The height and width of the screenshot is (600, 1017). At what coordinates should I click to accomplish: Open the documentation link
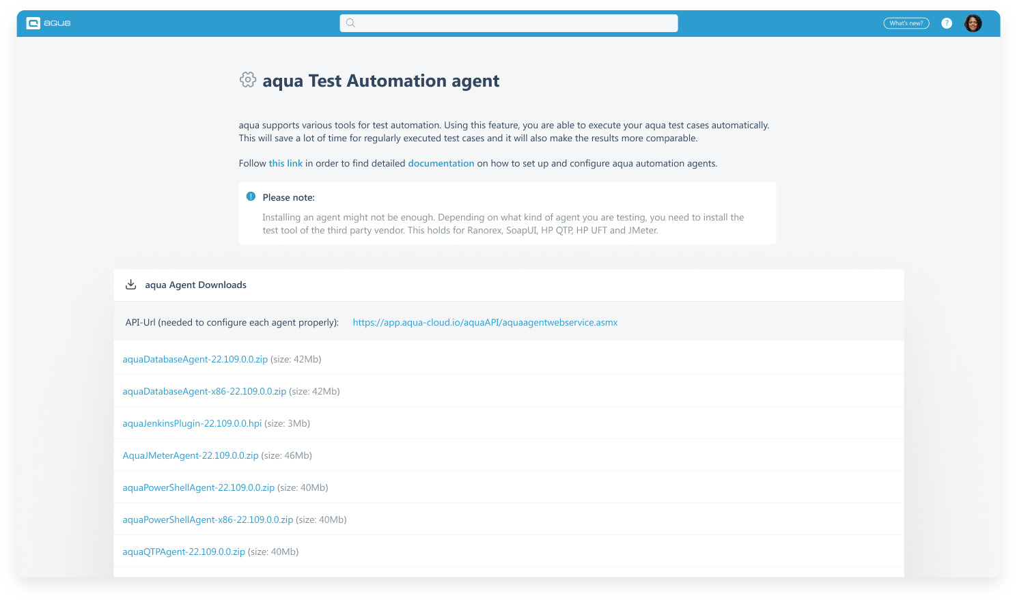coord(441,163)
